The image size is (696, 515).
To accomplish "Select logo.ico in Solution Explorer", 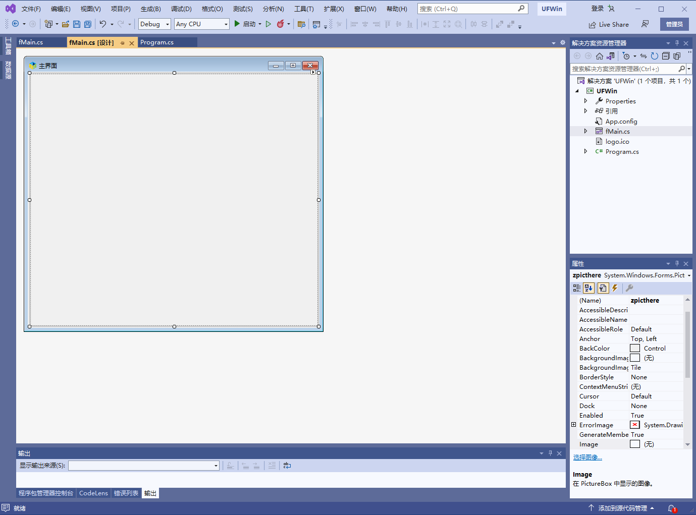I will 617,142.
